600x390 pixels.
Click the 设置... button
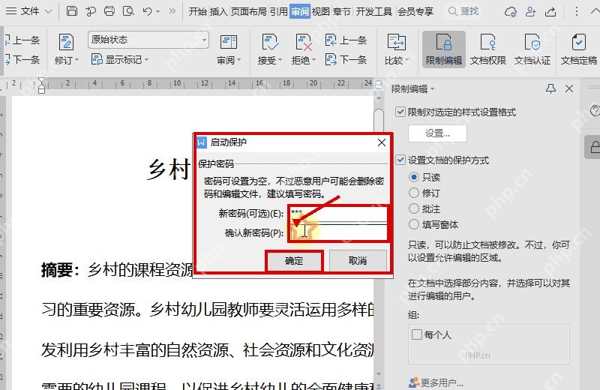tap(437, 133)
